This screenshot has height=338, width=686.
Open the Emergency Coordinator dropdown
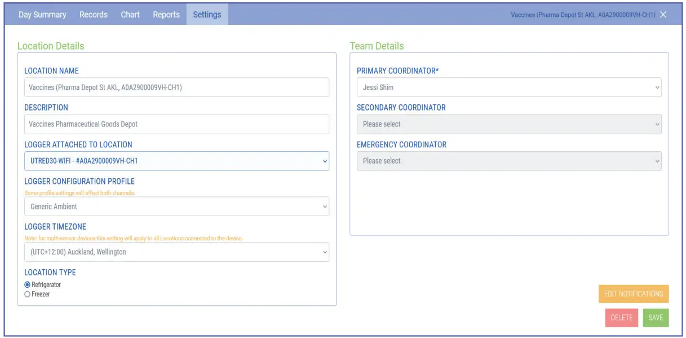click(x=509, y=161)
